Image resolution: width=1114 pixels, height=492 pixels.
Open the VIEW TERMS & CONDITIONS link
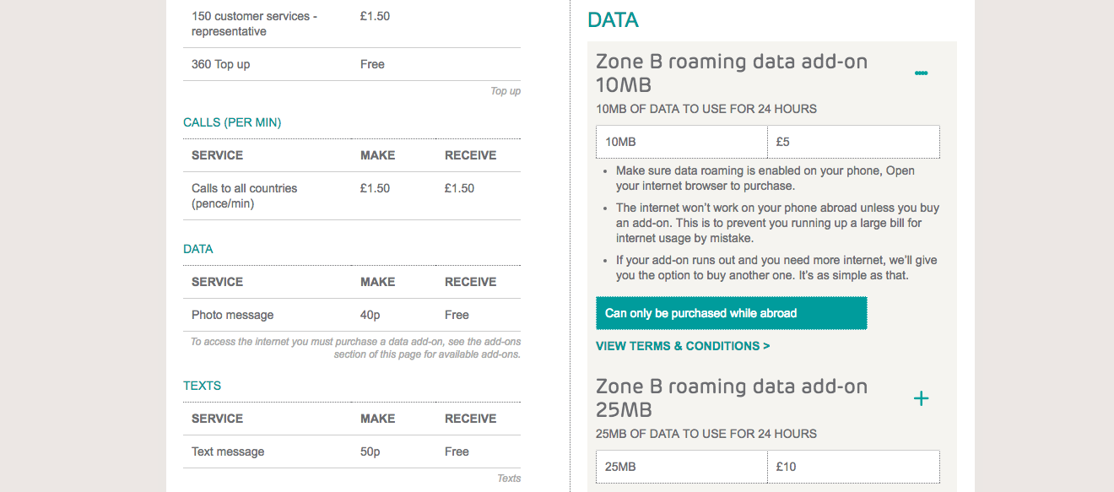coord(682,346)
